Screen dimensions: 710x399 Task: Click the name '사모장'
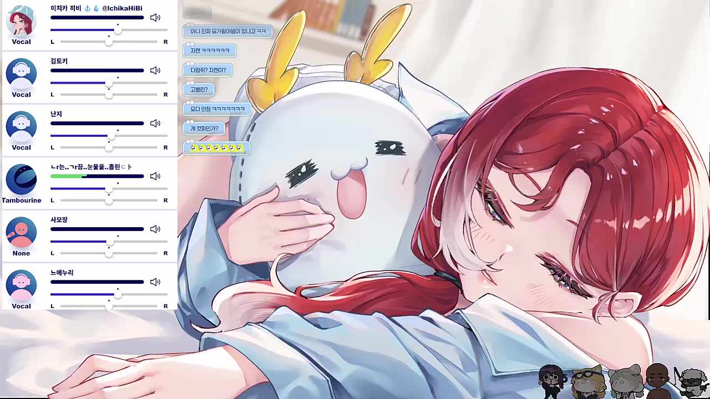tap(59, 219)
